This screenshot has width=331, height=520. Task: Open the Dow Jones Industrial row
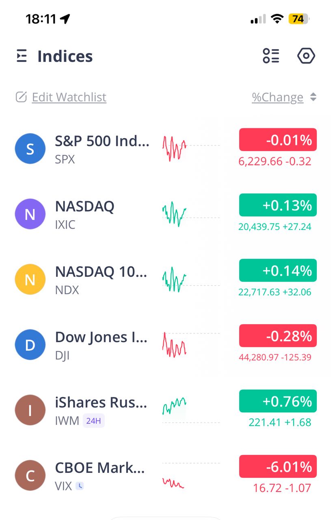pos(101,338)
